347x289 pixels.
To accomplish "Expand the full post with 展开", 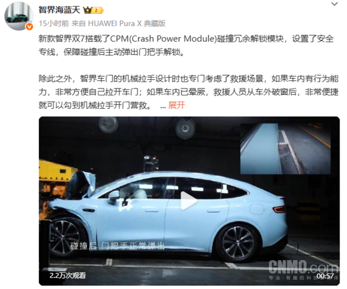I will [x=176, y=105].
